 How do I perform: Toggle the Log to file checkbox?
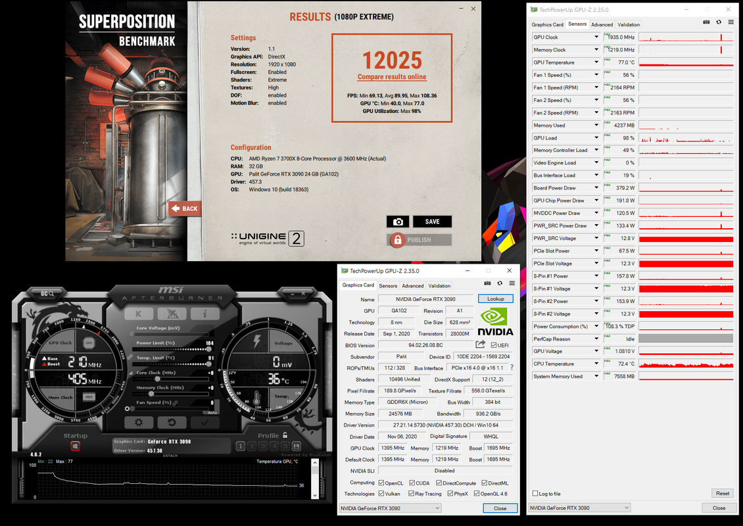click(535, 493)
